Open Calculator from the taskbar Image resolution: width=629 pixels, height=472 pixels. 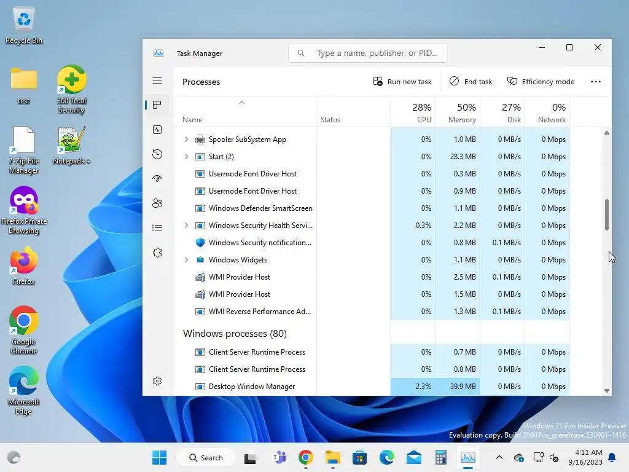tap(441, 457)
